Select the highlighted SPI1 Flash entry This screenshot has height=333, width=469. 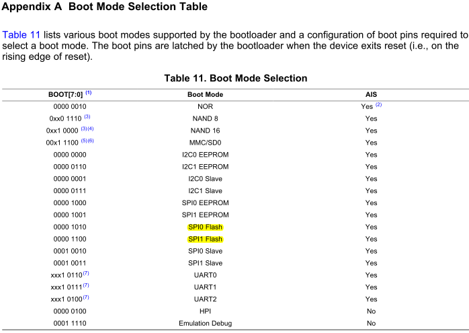tap(205, 239)
